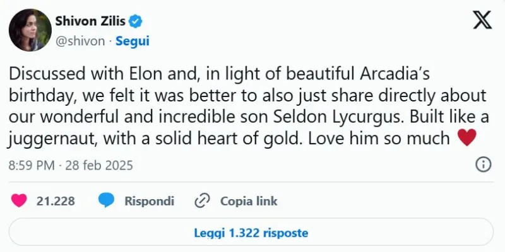Click the Copia link label
This screenshot has height=252, width=505.
point(249,202)
